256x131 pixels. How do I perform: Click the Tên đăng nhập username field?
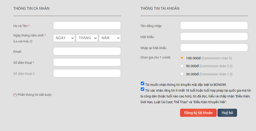214,25
